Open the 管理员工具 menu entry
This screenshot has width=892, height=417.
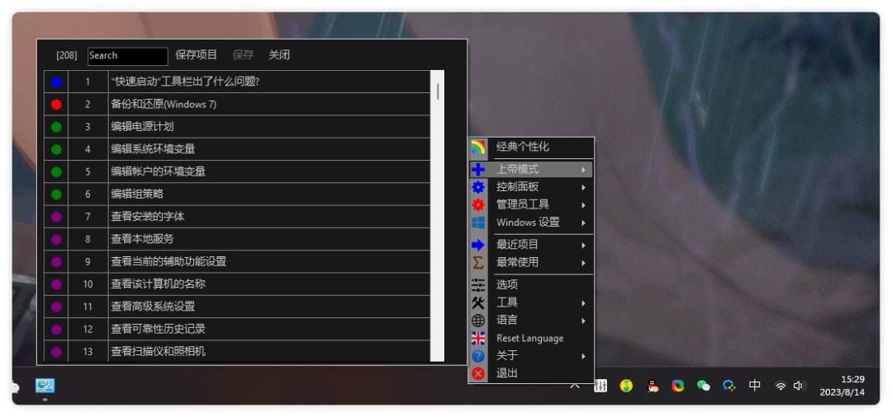(531, 204)
